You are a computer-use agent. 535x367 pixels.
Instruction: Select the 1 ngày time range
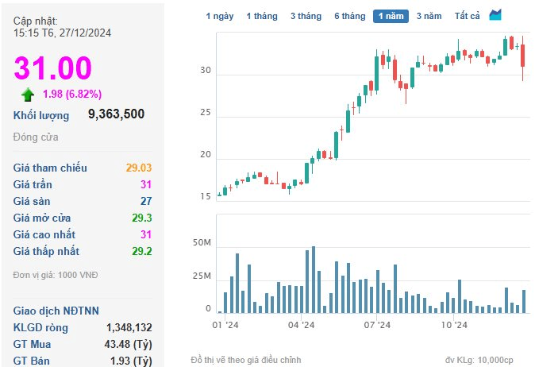click(x=220, y=16)
